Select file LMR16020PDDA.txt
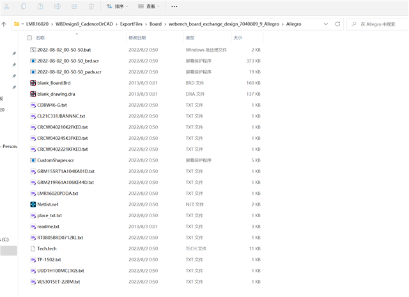409x297 pixels. (58, 194)
